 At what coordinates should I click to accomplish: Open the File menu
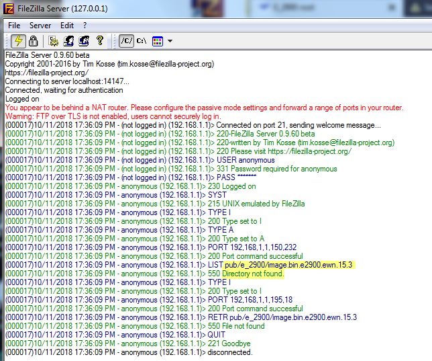tap(14, 26)
